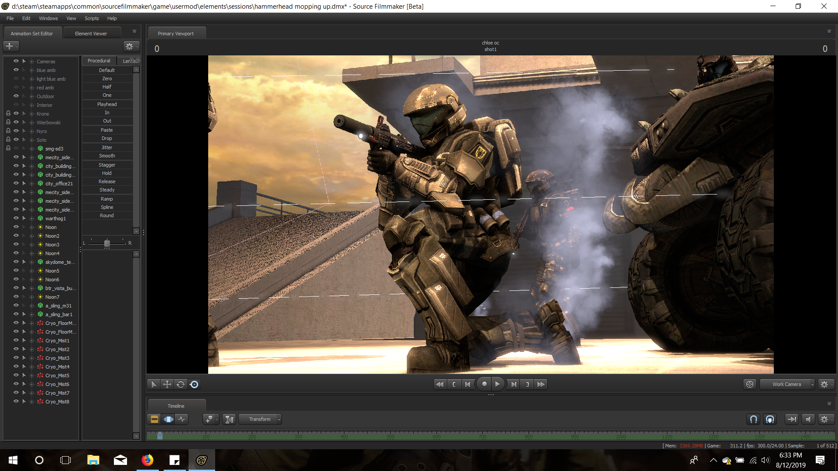Switch to Motion Editor mode
This screenshot has width=838, height=471.
(x=168, y=419)
